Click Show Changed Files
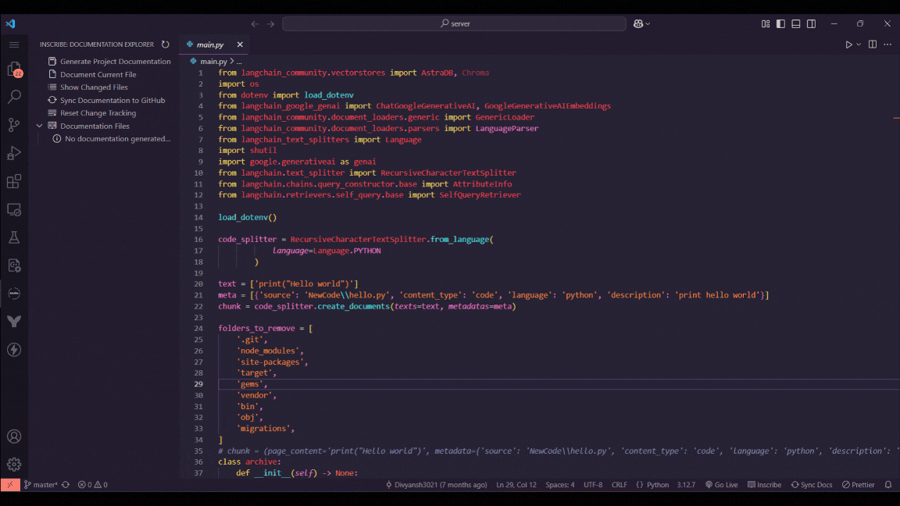900x506 pixels. pyautogui.click(x=94, y=87)
